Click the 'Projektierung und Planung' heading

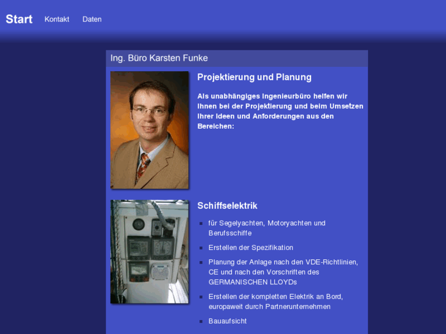(255, 77)
